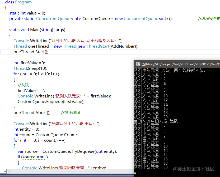Set a breakpoint beside oneThread.Start() line
This screenshot has height=177, width=220.
pos(3,52)
